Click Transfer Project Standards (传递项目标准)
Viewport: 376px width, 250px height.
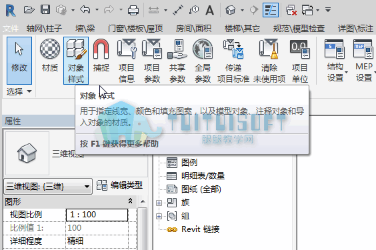(x=233, y=60)
